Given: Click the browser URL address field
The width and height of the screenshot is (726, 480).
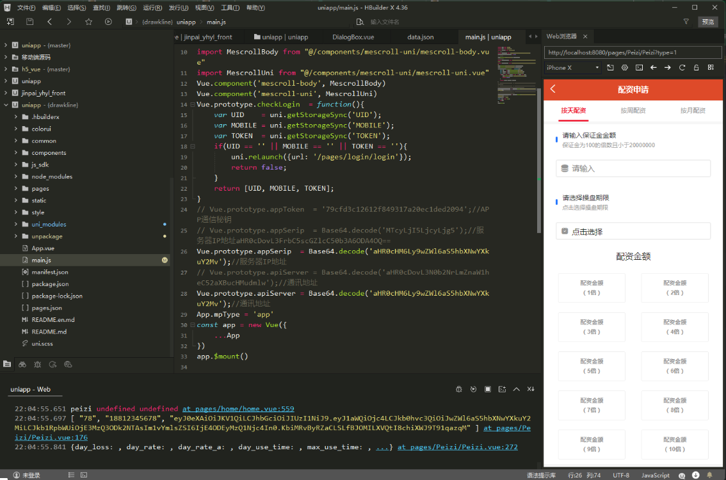Looking at the screenshot, I should tap(633, 52).
